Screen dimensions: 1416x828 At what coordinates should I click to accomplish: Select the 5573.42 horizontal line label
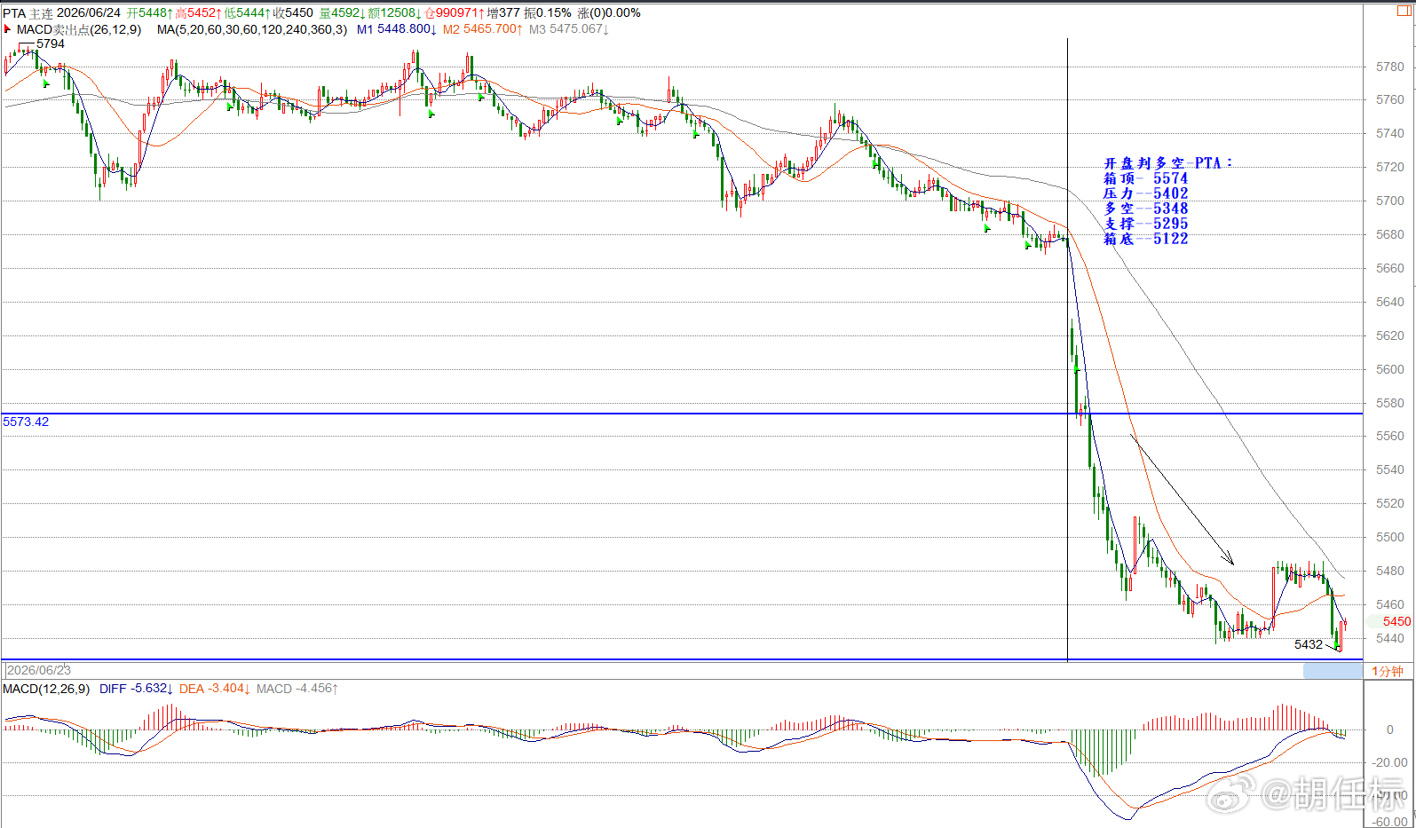[26, 422]
